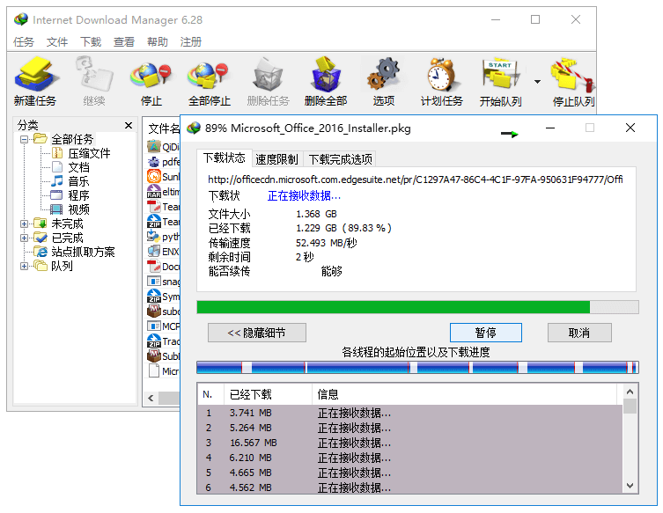This screenshot has width=663, height=513.
Task: Click the eltim RAR file icon
Action: 153,192
